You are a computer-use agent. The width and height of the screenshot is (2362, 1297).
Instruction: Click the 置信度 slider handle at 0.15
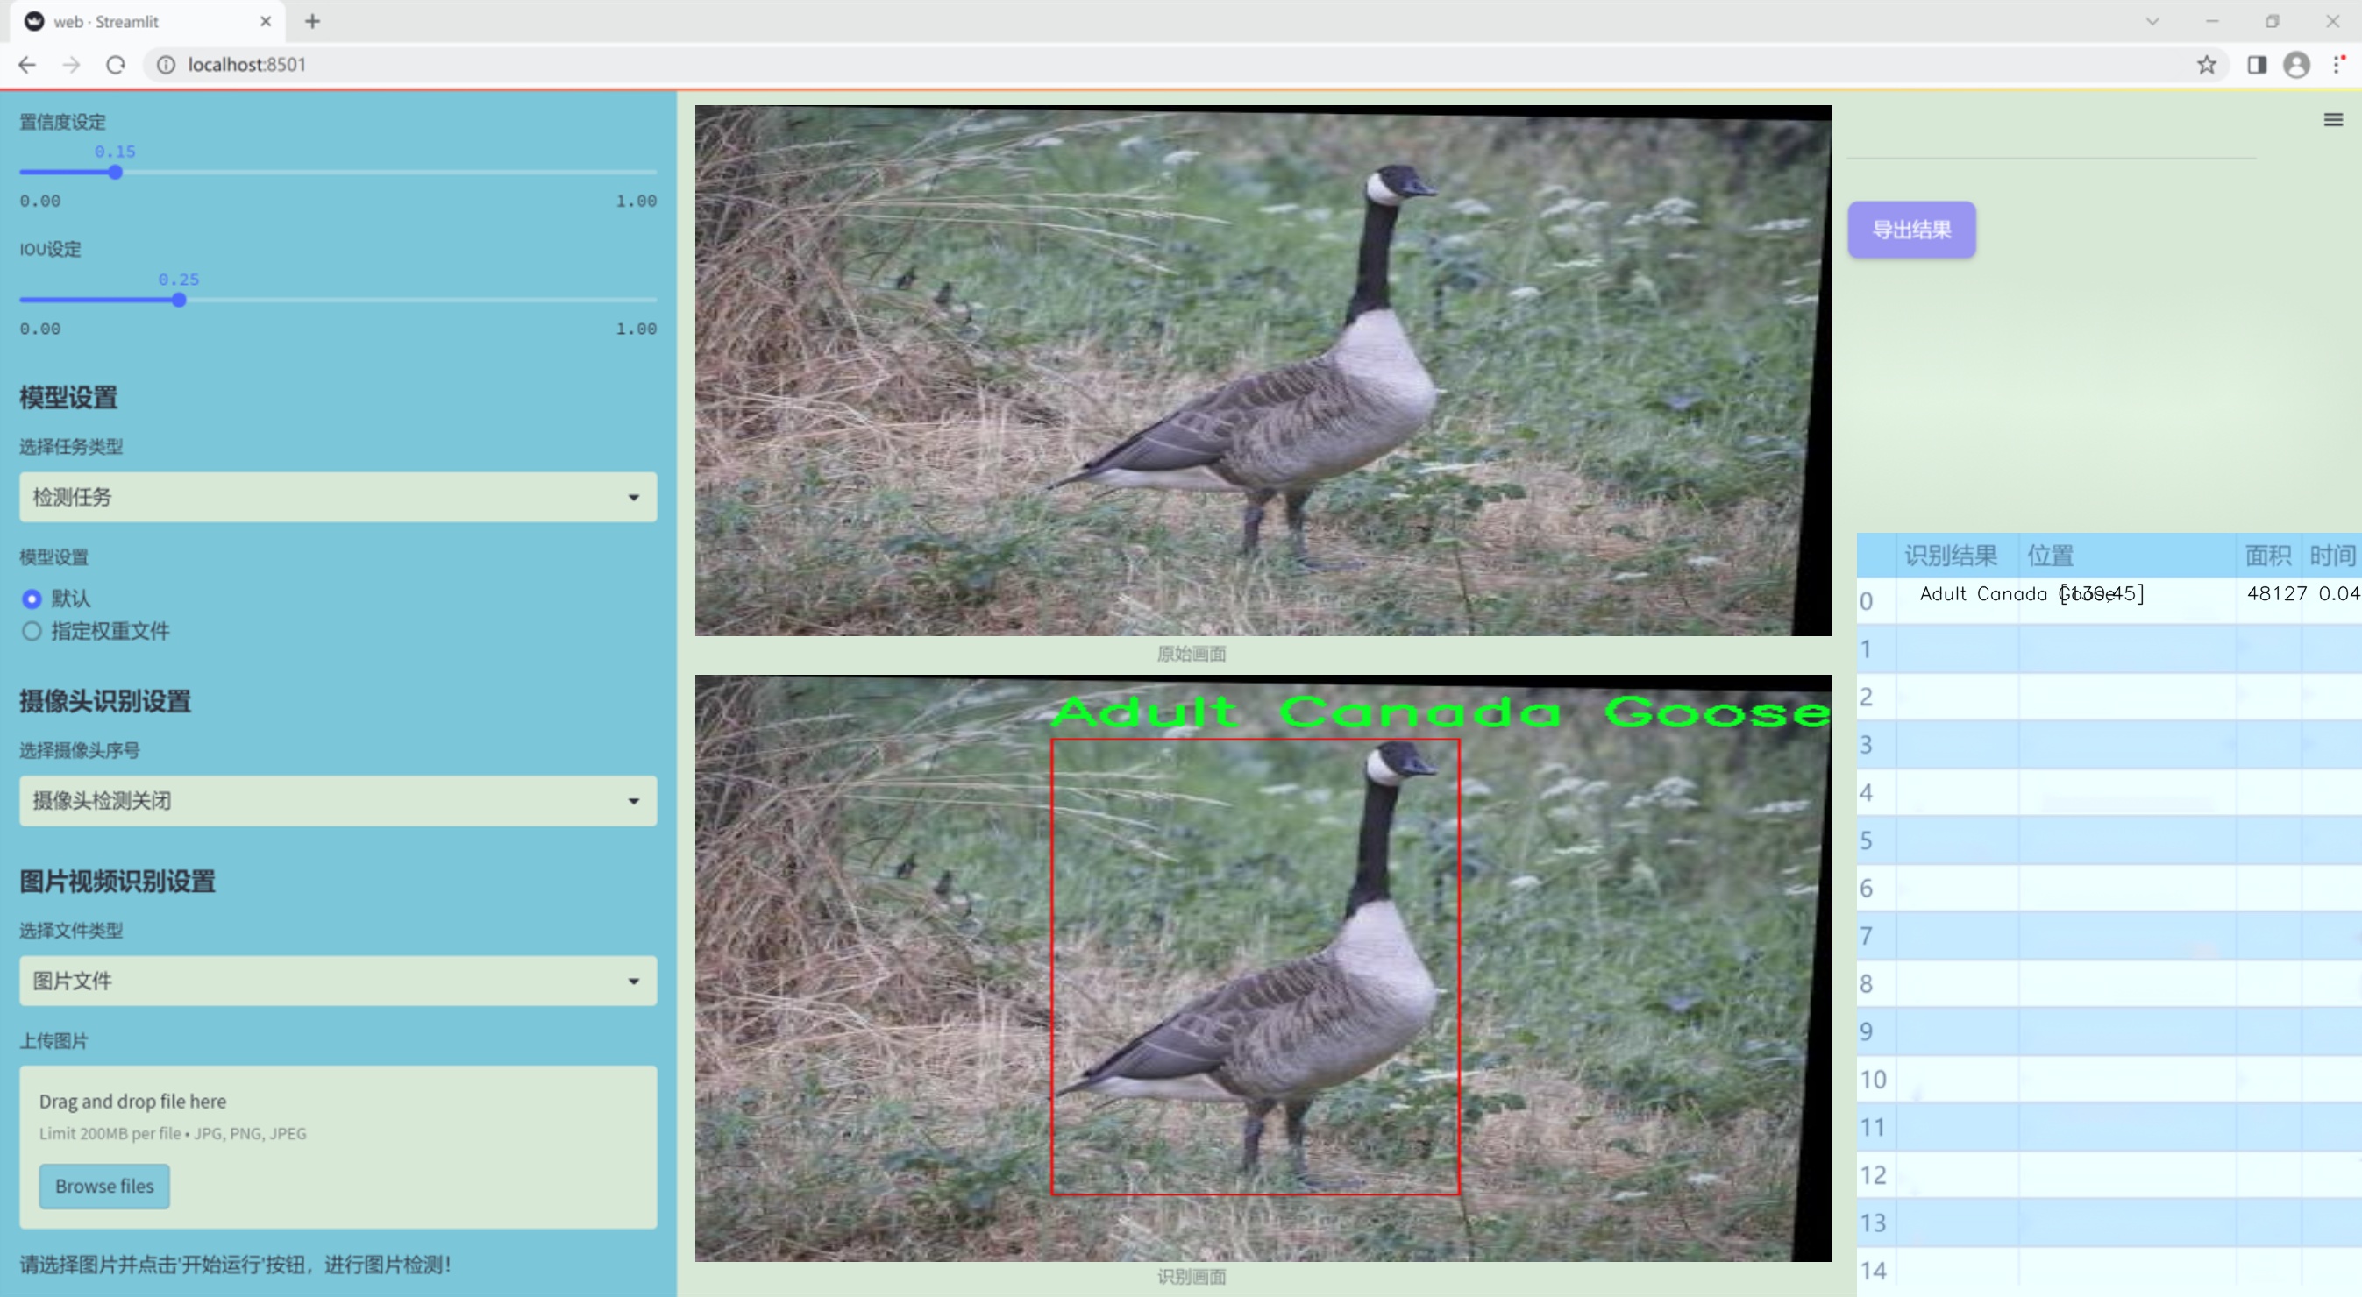coord(116,173)
